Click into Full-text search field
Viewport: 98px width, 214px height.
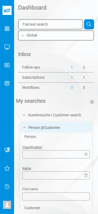tap(51, 24)
